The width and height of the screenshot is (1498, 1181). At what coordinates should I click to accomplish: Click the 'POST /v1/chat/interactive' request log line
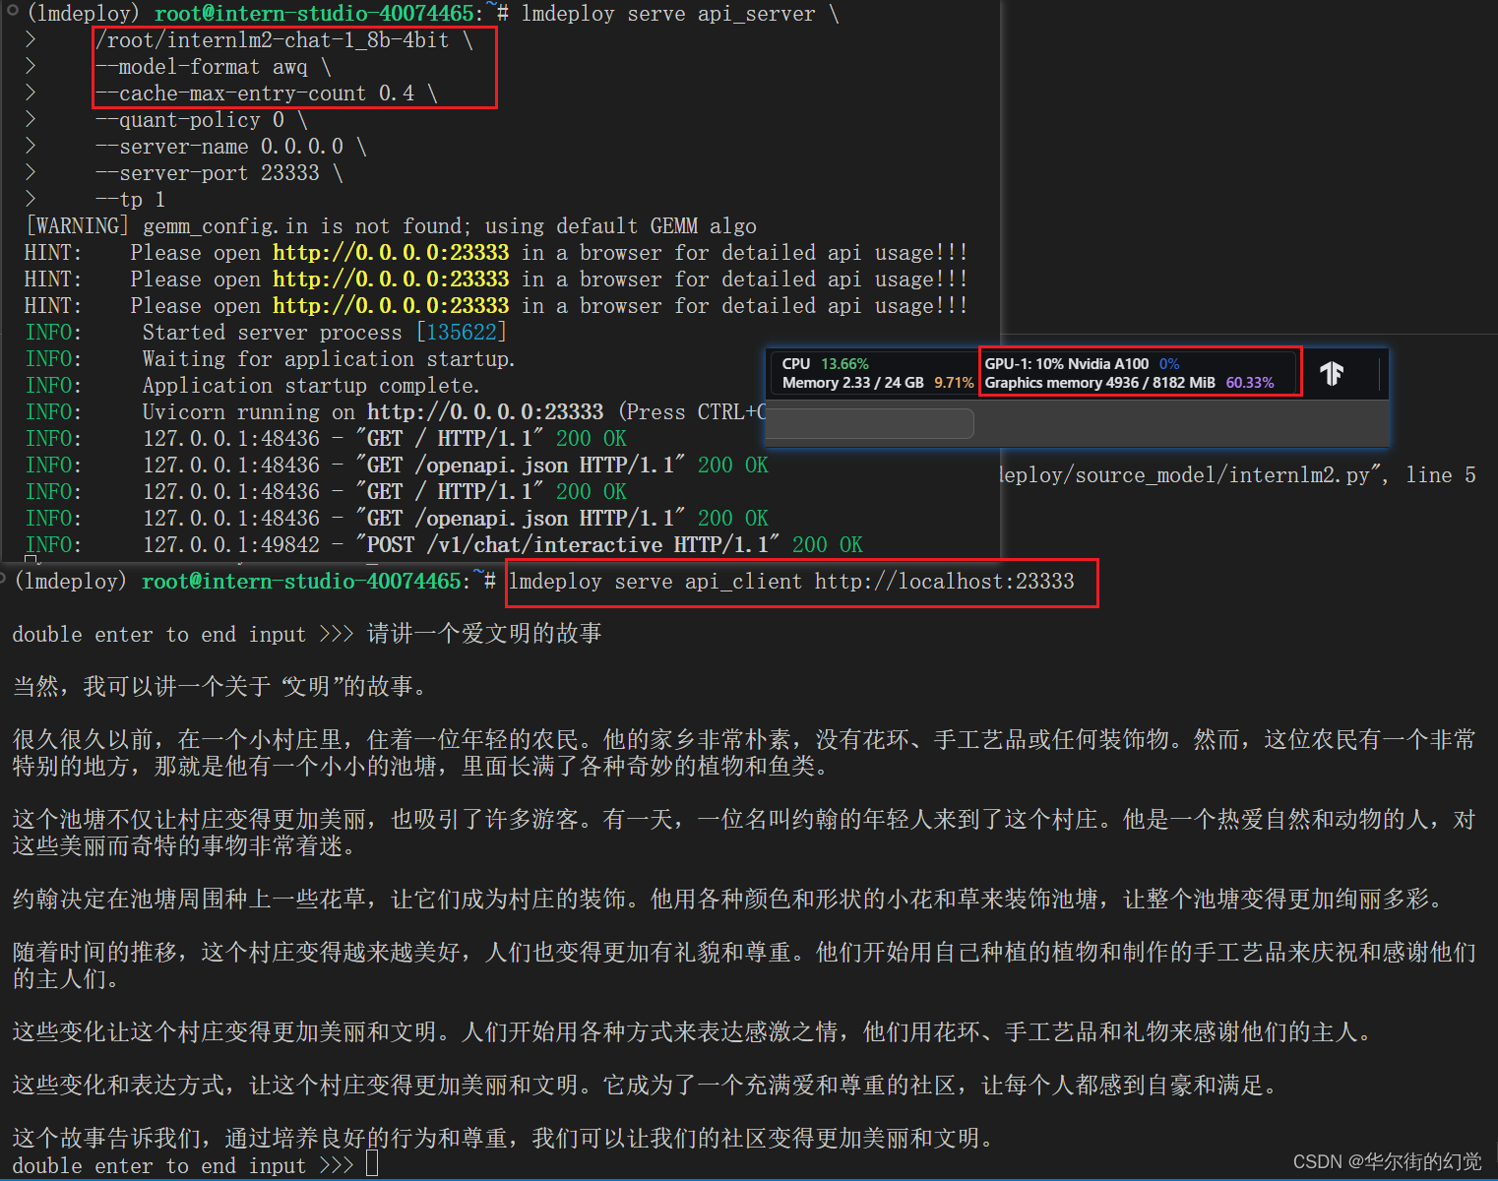(444, 544)
